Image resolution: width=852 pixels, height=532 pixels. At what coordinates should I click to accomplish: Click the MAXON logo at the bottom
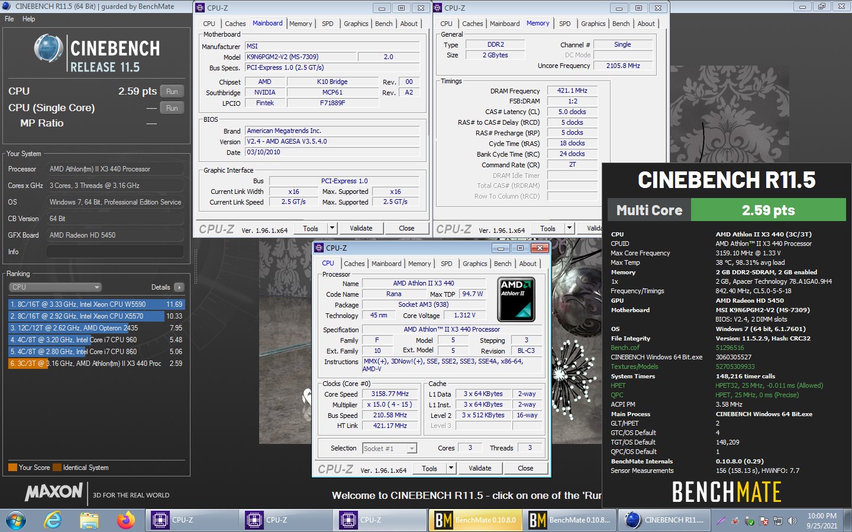(54, 492)
